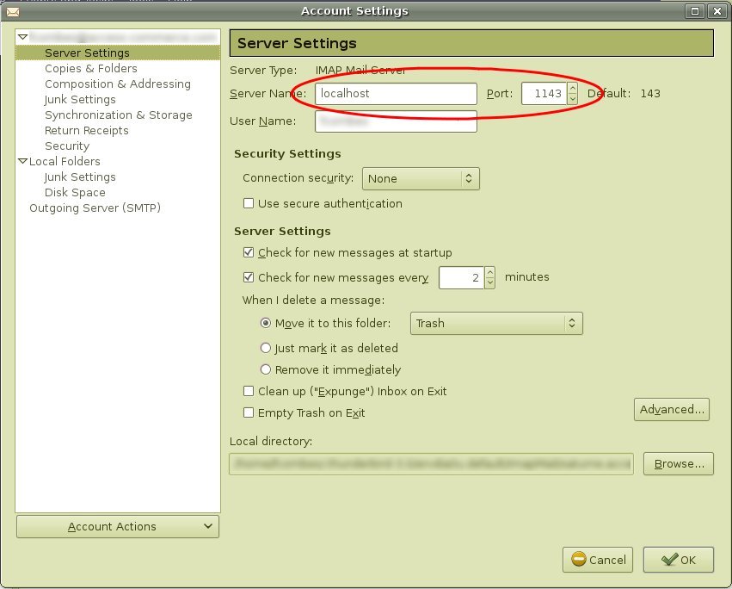Screen dimensions: 732x589
Task: Maximize the Account Settings window
Action: (695, 10)
